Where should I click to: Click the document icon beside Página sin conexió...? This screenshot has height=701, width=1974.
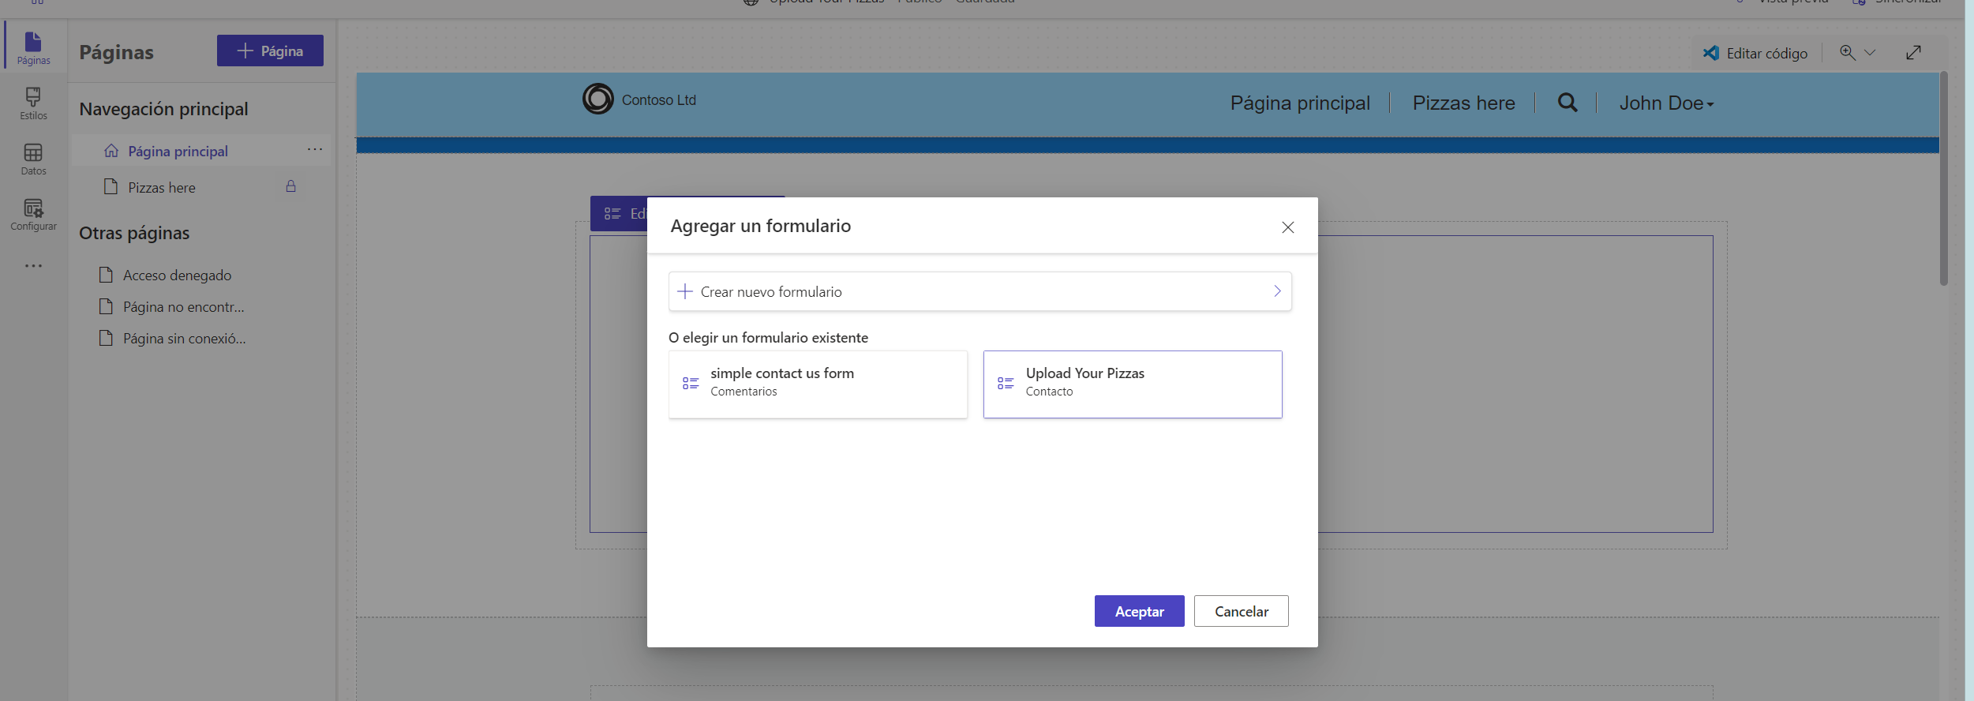pyautogui.click(x=106, y=338)
